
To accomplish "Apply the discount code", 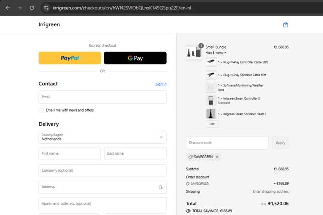I will (x=281, y=143).
